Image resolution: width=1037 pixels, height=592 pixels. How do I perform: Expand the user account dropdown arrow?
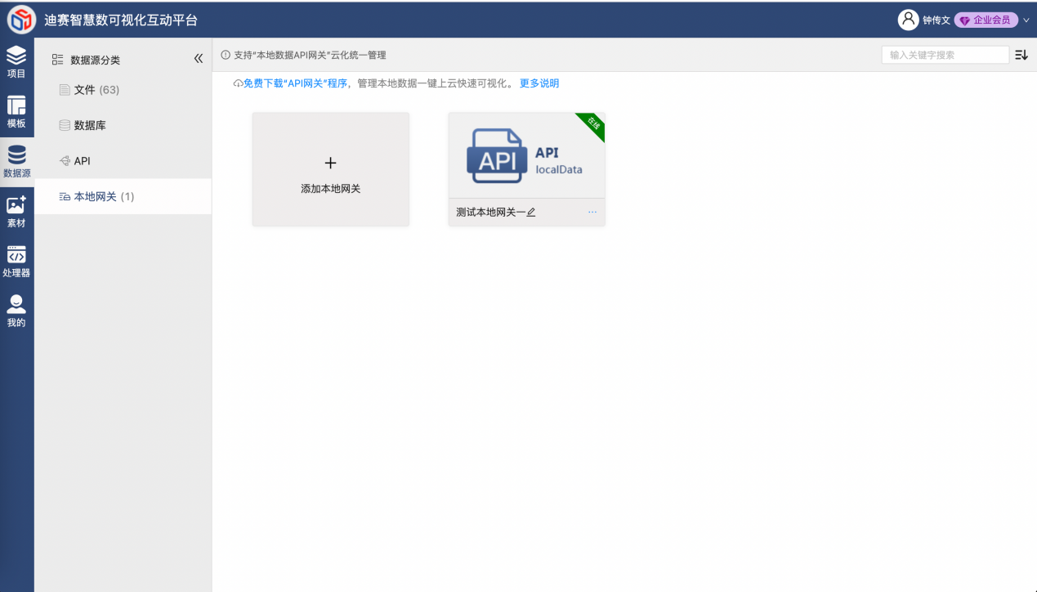(1026, 20)
